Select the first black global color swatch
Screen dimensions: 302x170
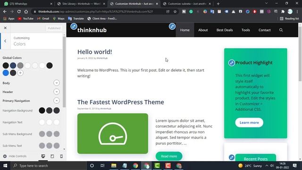(6, 66)
